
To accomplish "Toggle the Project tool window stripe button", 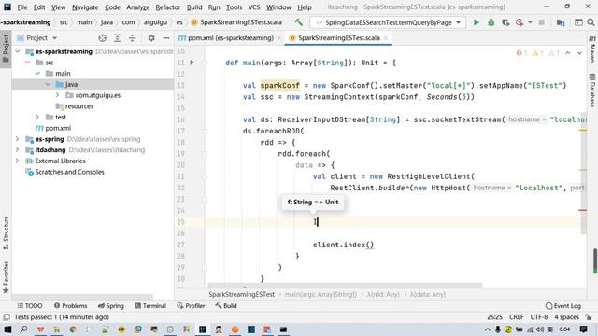I will (6, 49).
